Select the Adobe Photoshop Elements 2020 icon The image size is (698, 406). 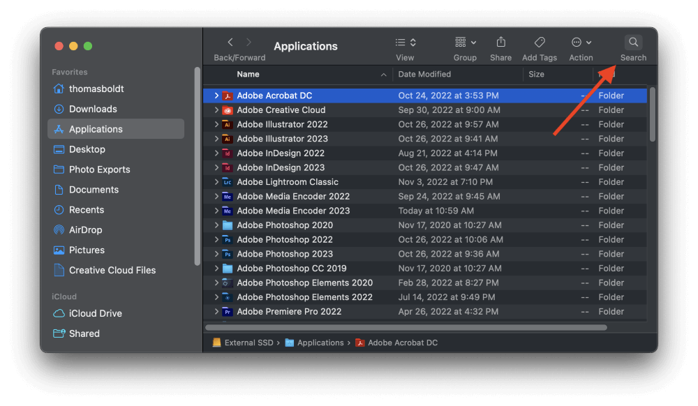228,283
